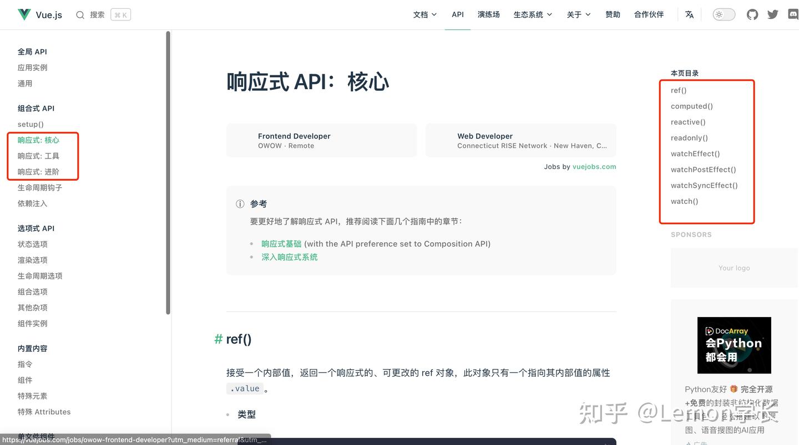Select the API navigation tab

[x=457, y=14]
